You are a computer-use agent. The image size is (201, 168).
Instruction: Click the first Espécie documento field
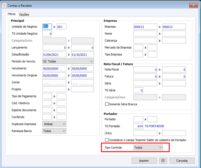point(47,110)
